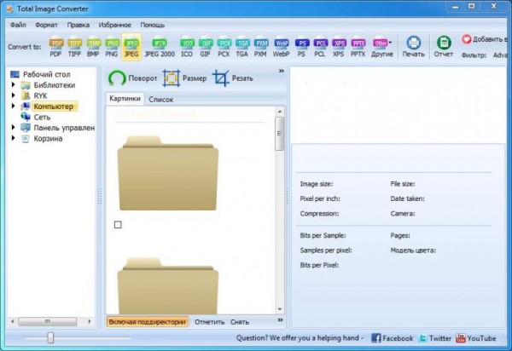Click the Печать print icon
512x351 pixels.
coord(413,47)
